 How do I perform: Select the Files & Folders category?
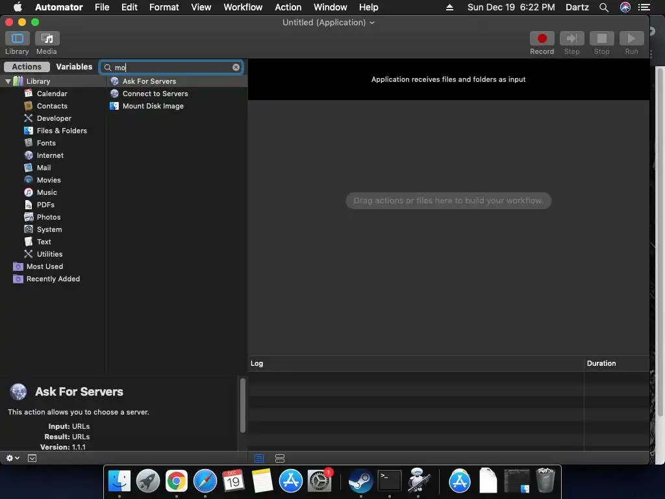click(53, 131)
